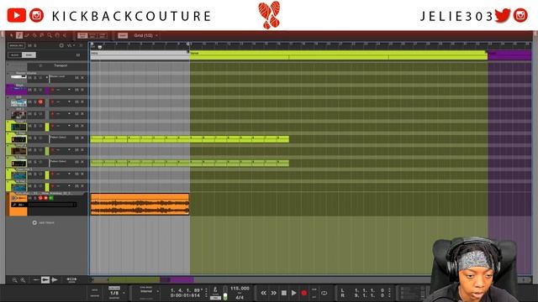Click zoom out magnifier below track list
The width and height of the screenshot is (538, 302).
pyautogui.click(x=15, y=280)
